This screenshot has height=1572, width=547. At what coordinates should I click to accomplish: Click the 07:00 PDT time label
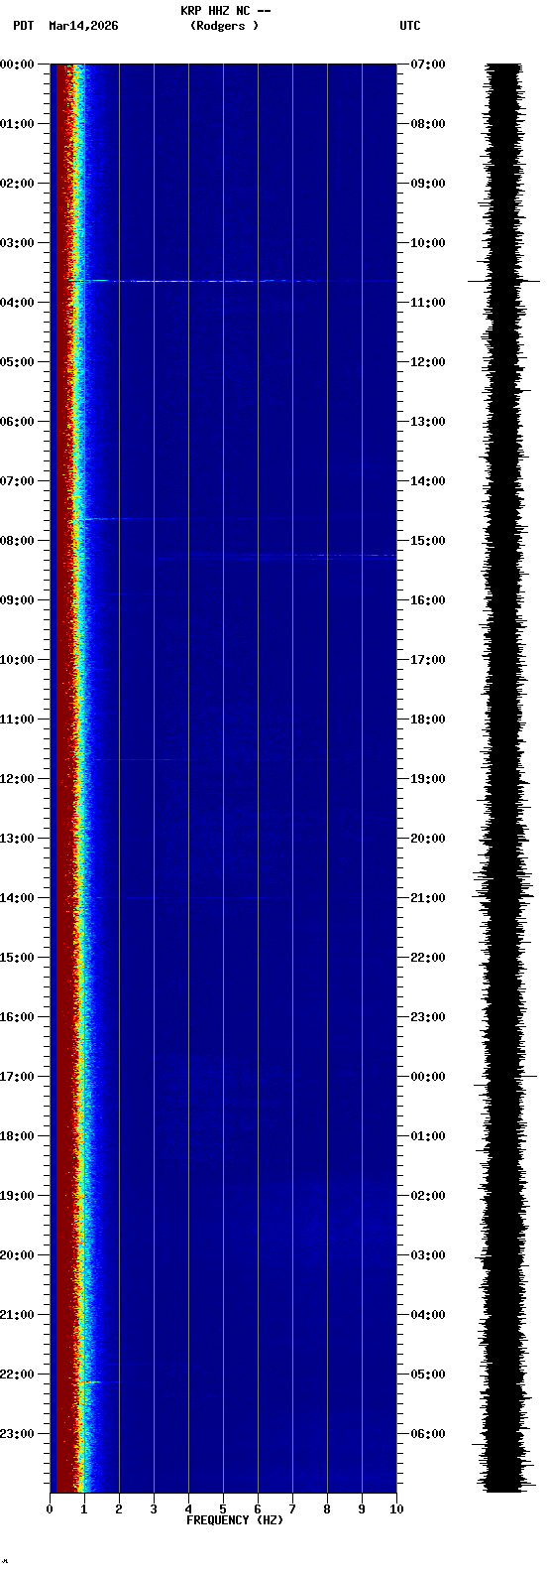[x=18, y=481]
